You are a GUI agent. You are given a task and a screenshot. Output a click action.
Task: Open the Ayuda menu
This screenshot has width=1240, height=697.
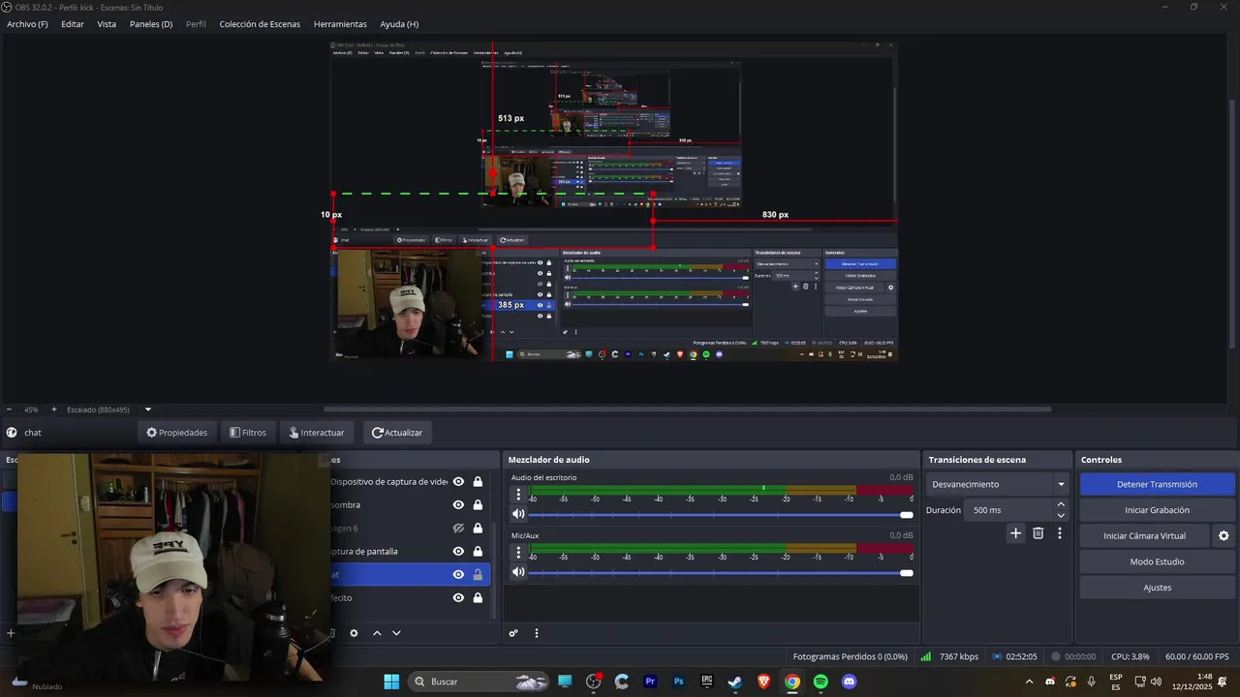399,24
